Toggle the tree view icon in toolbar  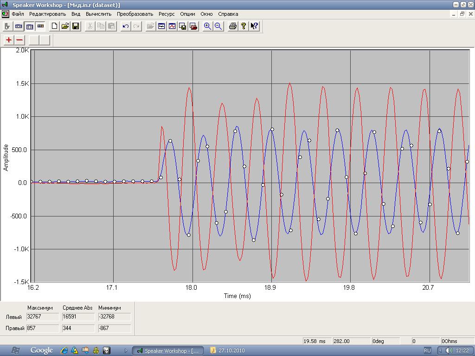pyautogui.click(x=7, y=26)
